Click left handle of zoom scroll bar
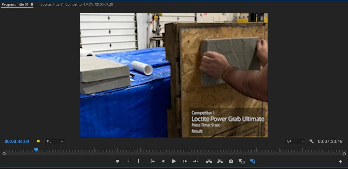This screenshot has width=348, height=169. pyautogui.click(x=4, y=154)
